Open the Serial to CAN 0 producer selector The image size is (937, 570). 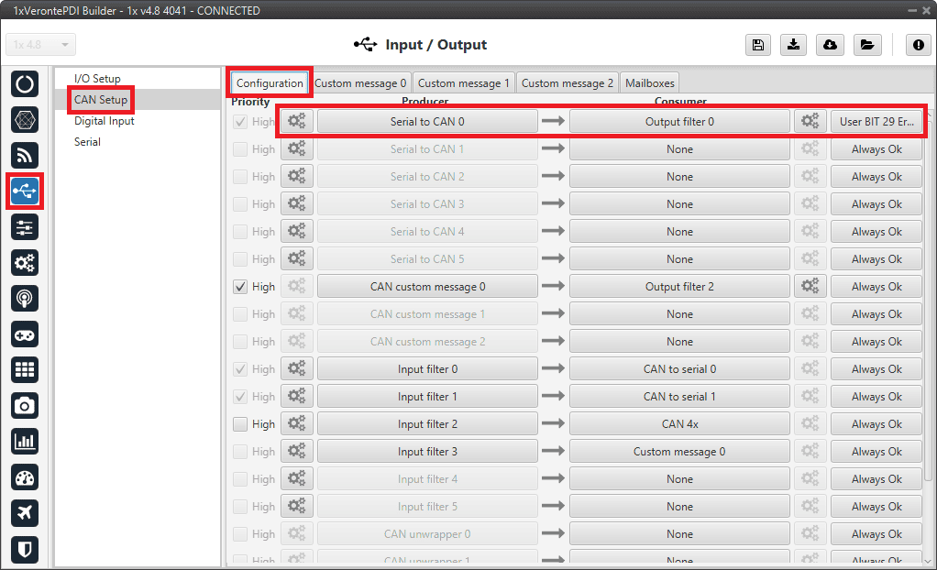pyautogui.click(x=427, y=122)
